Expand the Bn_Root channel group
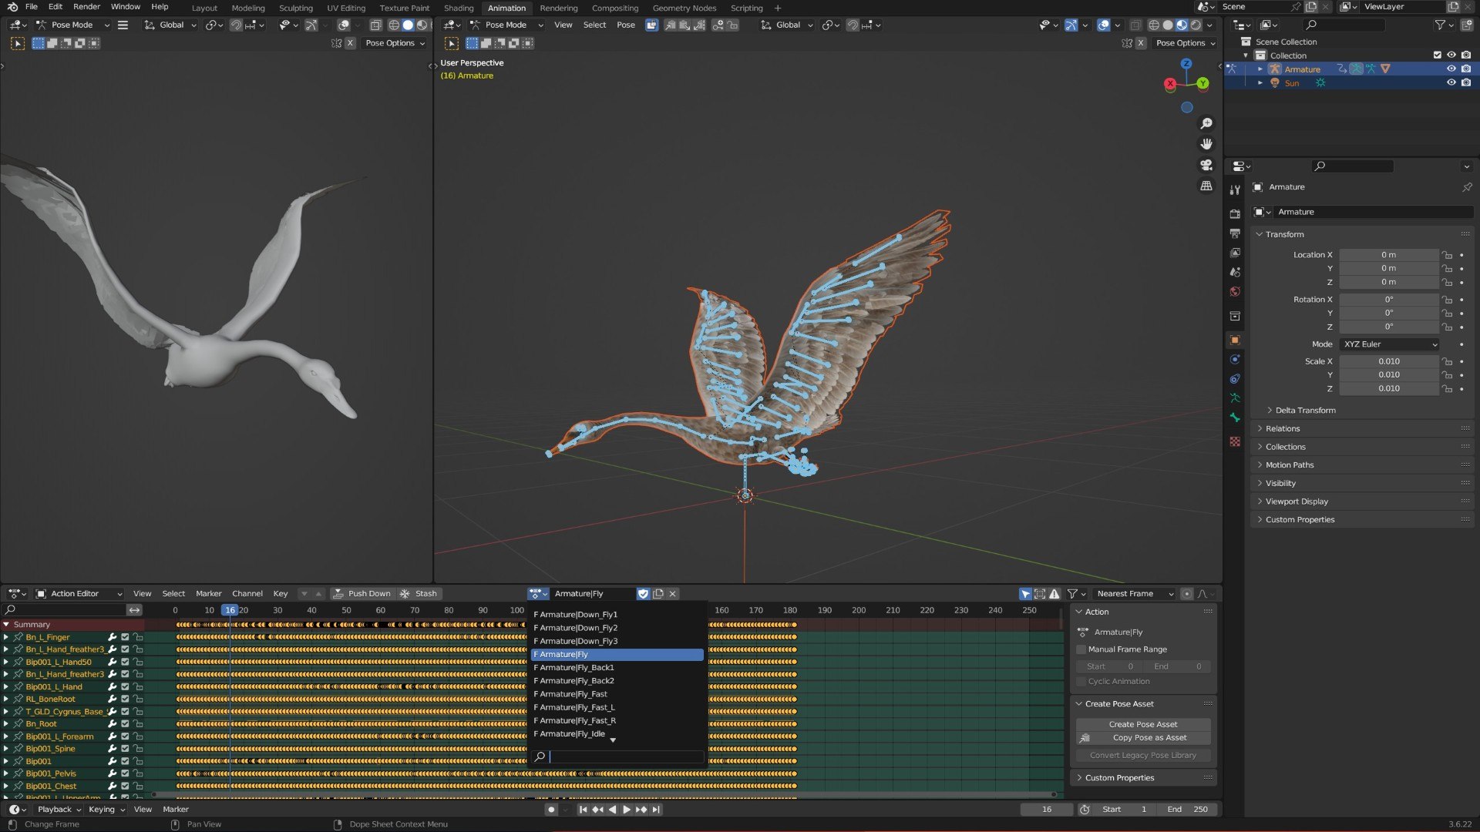The height and width of the screenshot is (832, 1480). pyautogui.click(x=6, y=724)
